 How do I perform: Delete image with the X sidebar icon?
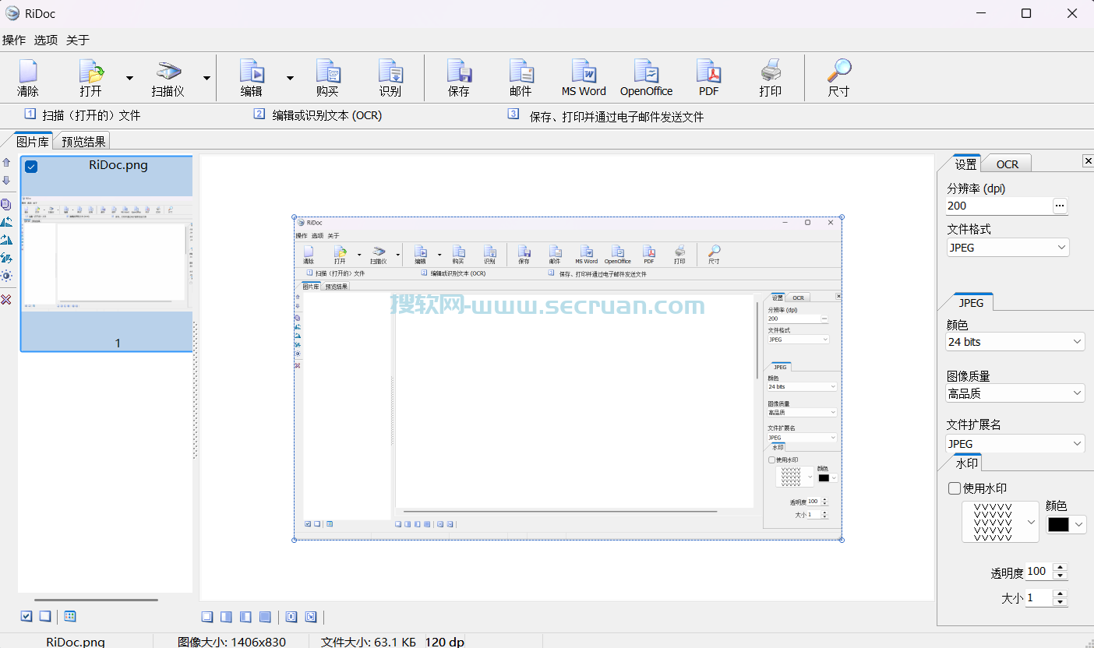coord(6,300)
